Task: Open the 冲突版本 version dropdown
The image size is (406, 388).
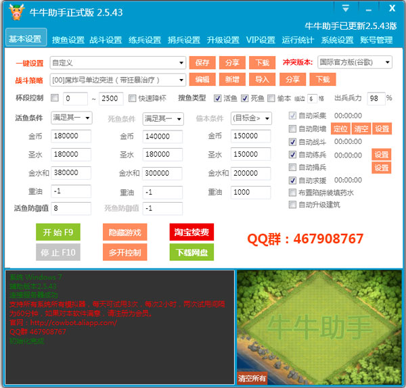Action: [x=355, y=62]
